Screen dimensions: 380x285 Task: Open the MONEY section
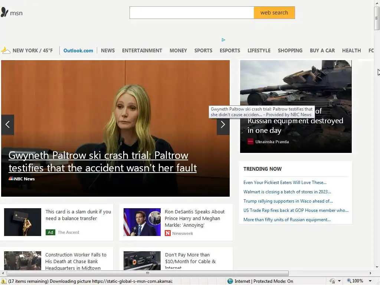178,50
